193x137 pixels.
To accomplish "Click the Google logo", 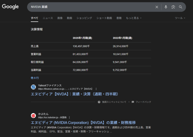I will (10, 7).
